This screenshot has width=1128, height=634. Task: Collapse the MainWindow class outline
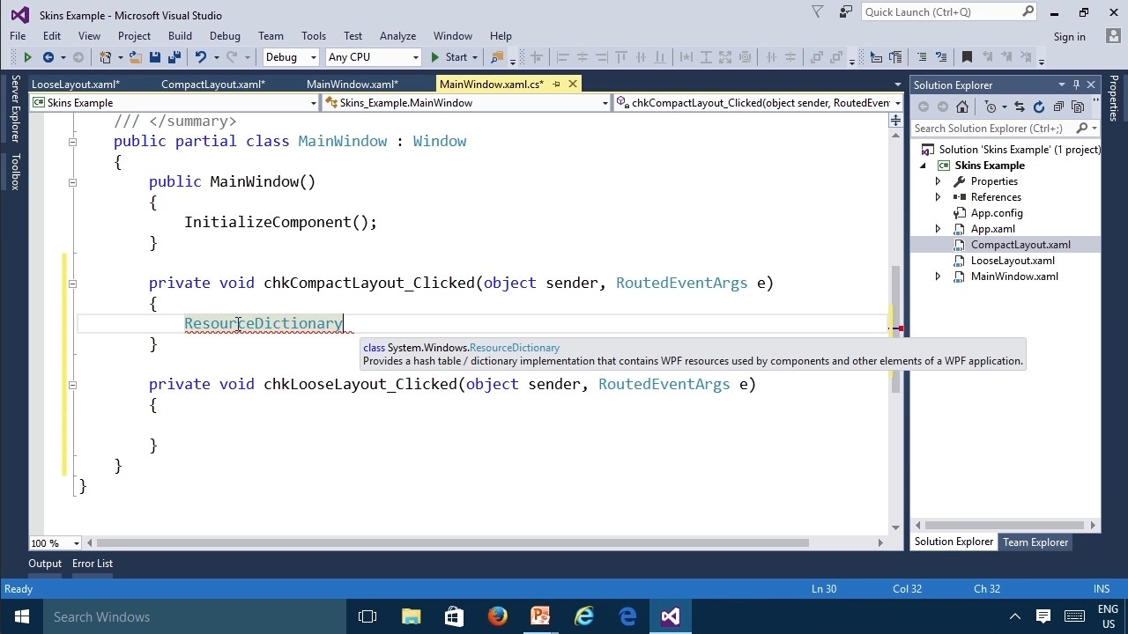pyautogui.click(x=72, y=142)
